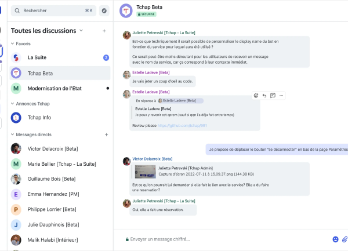Collapse the Messages directs section

point(13,134)
